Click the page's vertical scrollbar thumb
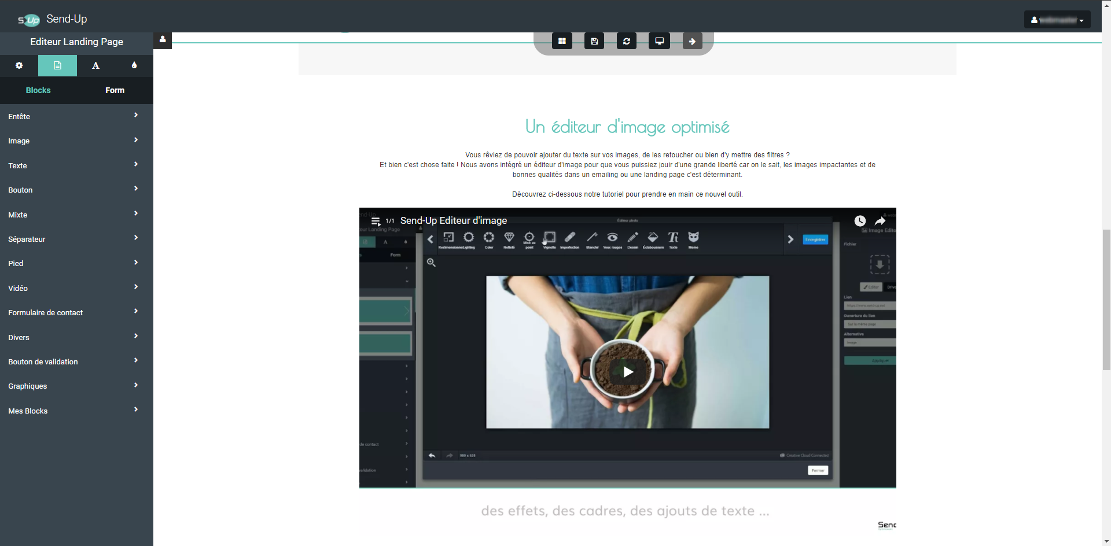 1106,300
